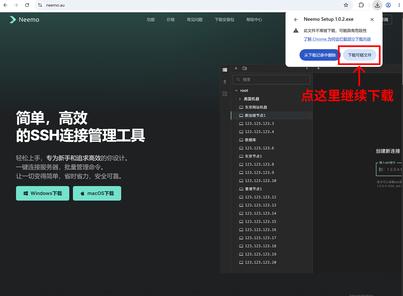403x296 pixels.
Task: Add a new connection with plus icon
Action: 236,68
